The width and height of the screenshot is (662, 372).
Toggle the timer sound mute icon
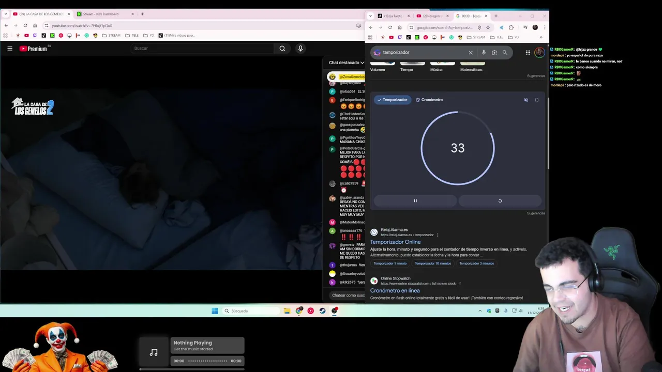point(526,100)
